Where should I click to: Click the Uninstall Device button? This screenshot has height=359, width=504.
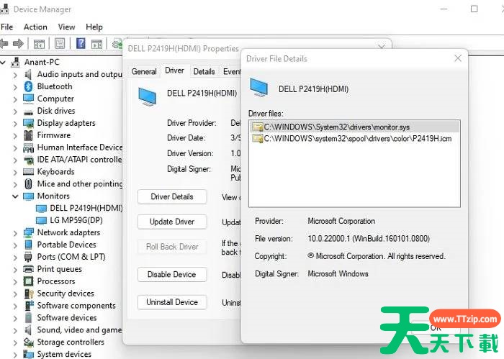point(172,302)
